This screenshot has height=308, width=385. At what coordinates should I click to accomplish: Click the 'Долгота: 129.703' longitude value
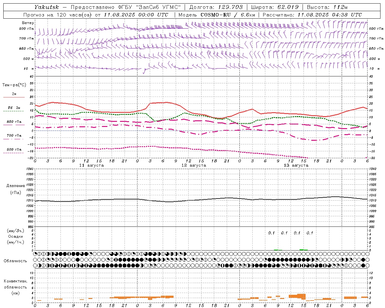(216, 7)
